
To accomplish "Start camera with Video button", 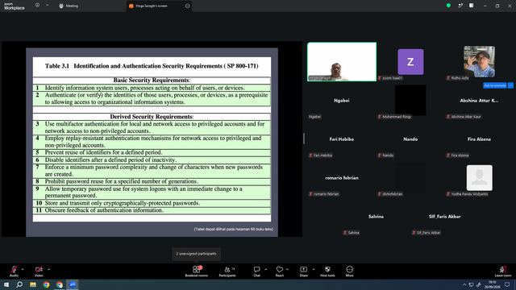I will 39,271.
